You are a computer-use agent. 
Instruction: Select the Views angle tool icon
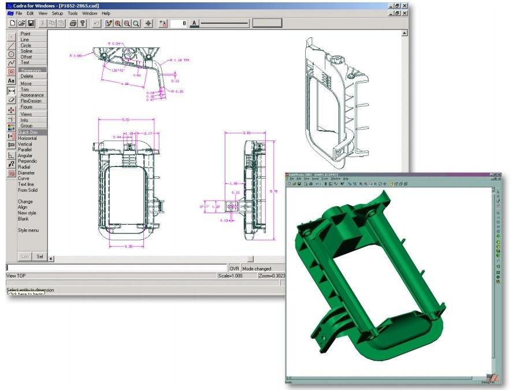pyautogui.click(x=11, y=155)
